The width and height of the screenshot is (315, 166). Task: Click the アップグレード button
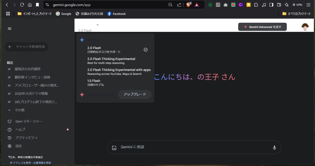point(135,94)
